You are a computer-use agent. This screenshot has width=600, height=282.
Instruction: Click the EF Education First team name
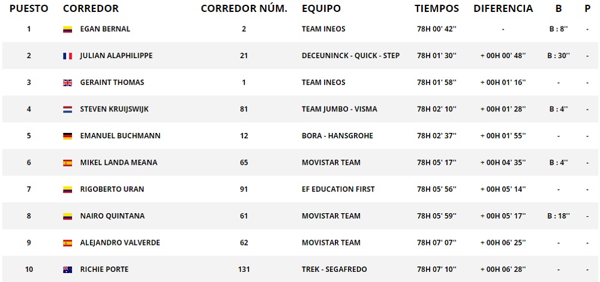[338, 189]
